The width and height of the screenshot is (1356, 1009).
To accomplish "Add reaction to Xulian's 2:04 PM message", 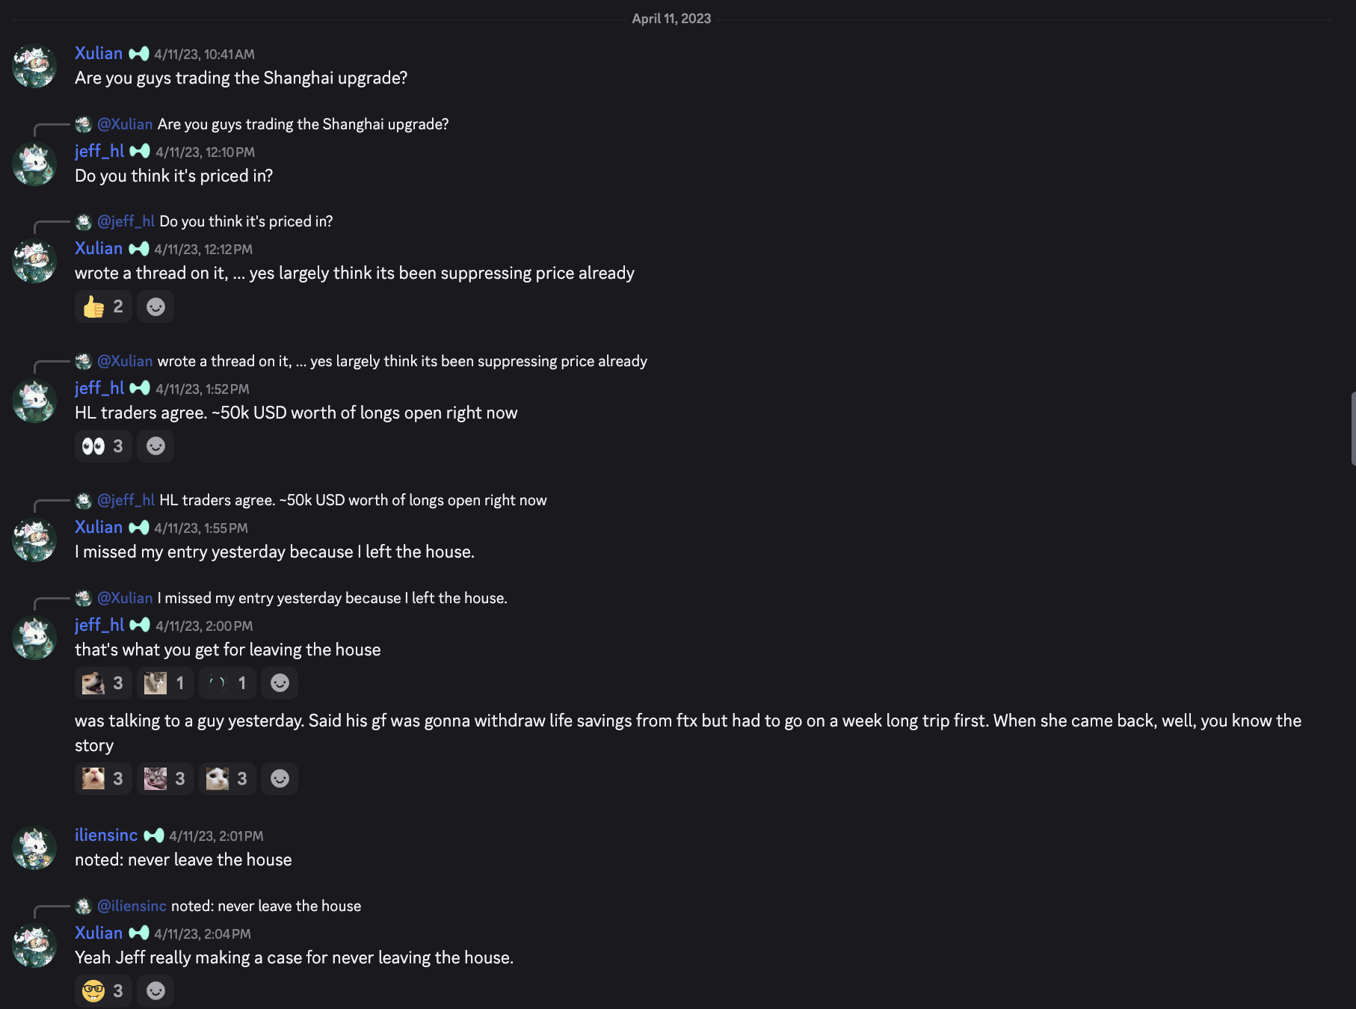I will 155,991.
